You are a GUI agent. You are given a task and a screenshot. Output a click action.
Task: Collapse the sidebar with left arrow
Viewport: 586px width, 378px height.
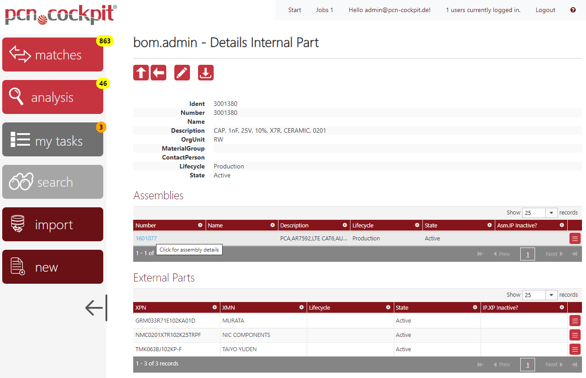coord(95,308)
